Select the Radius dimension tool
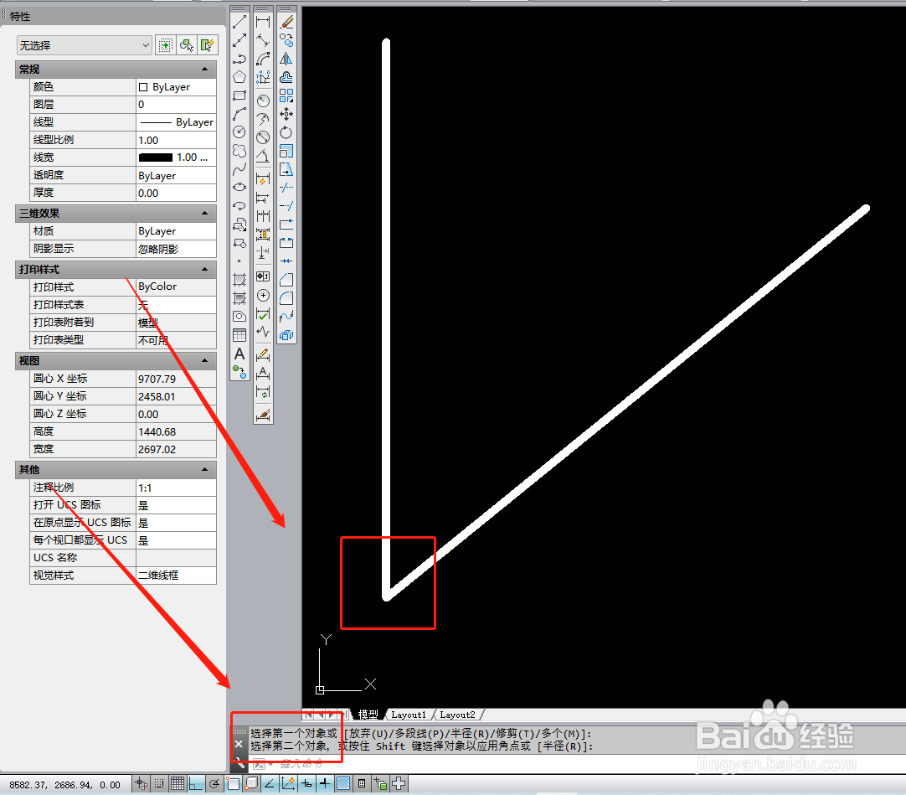Image resolution: width=906 pixels, height=795 pixels. pos(263,101)
